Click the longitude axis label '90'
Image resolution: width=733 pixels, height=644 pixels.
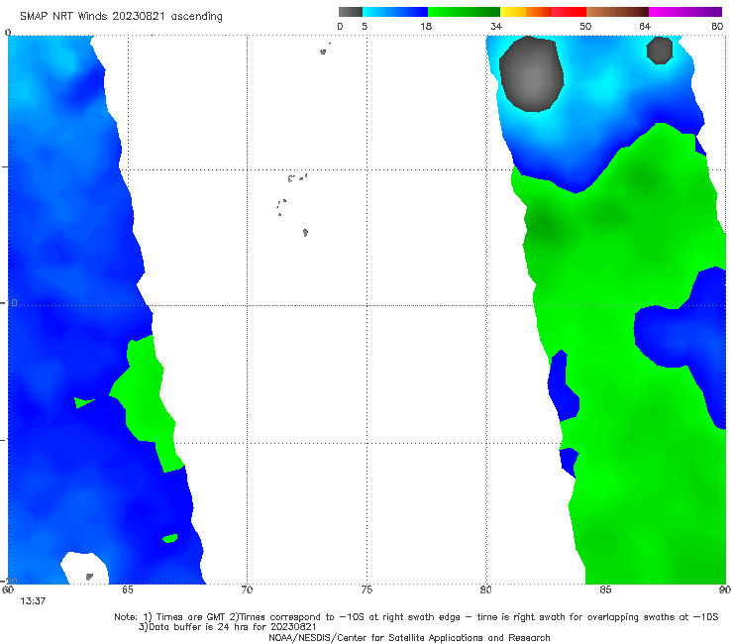click(725, 590)
